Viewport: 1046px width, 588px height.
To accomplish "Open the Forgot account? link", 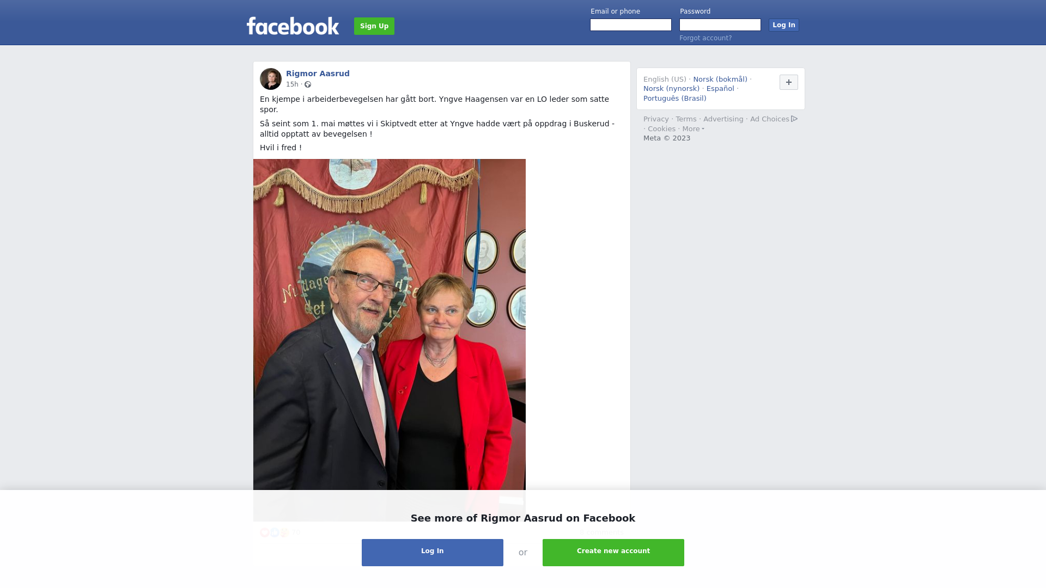I will (x=706, y=38).
